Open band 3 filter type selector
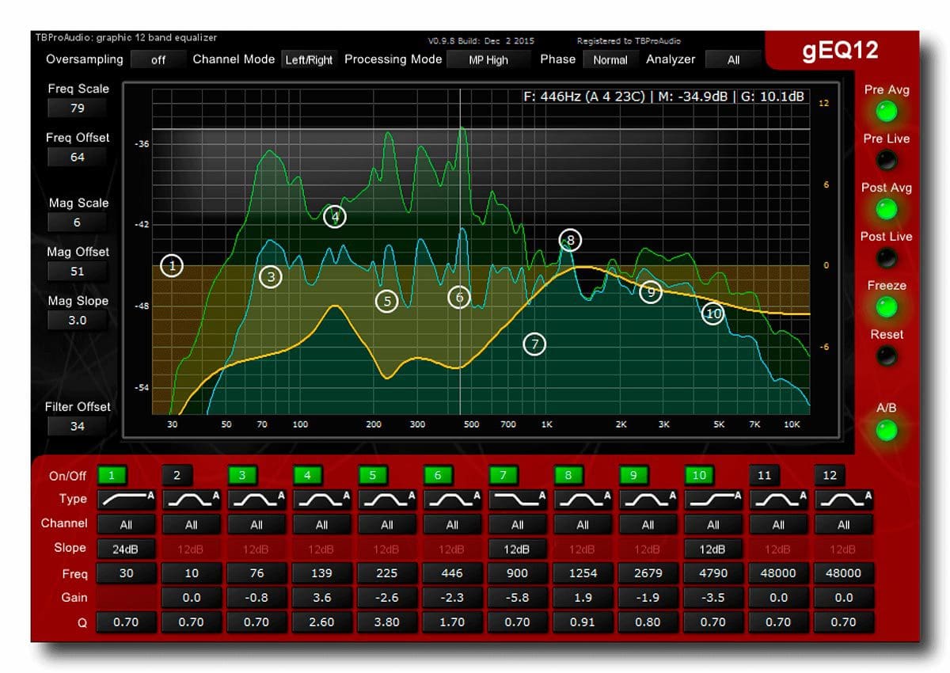The height and width of the screenshot is (673, 950). pyautogui.click(x=256, y=499)
